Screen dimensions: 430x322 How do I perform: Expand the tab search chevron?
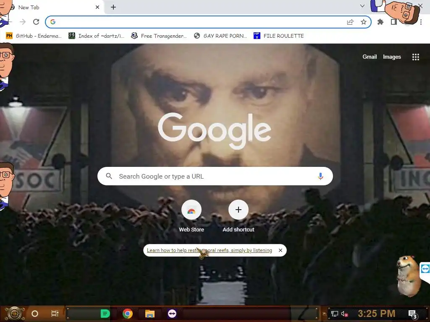pos(362,6)
